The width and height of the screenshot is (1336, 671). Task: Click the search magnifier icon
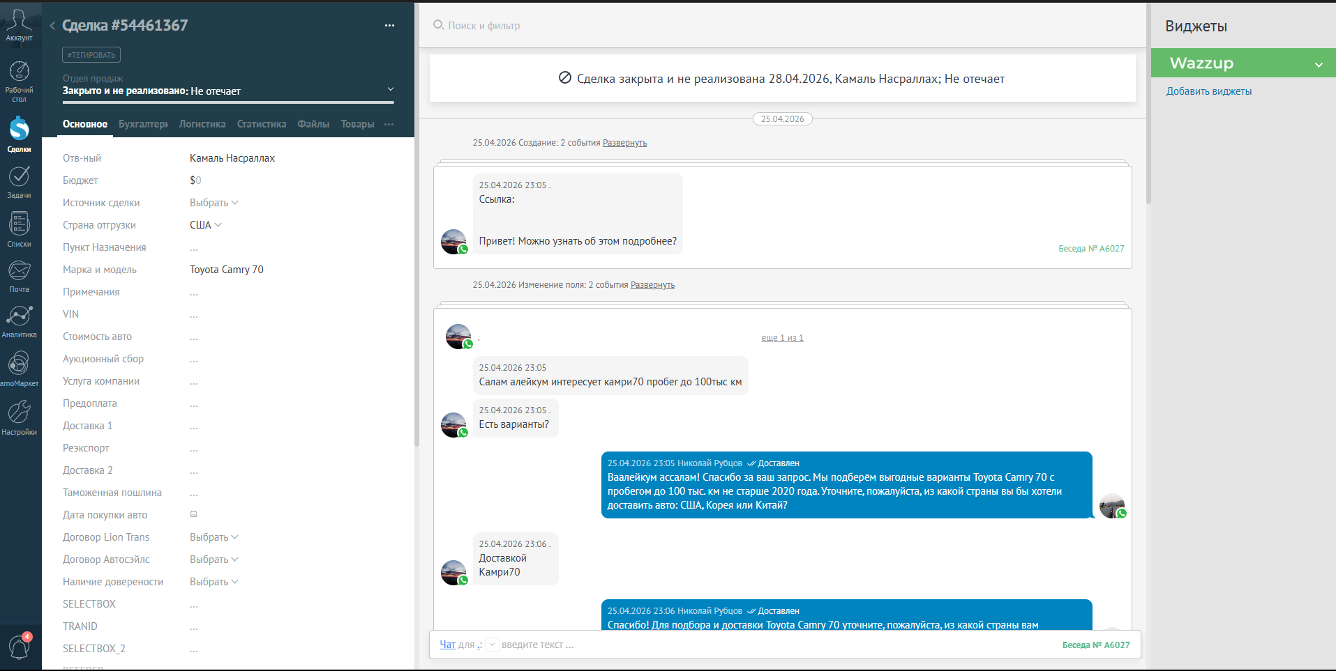[x=438, y=25]
